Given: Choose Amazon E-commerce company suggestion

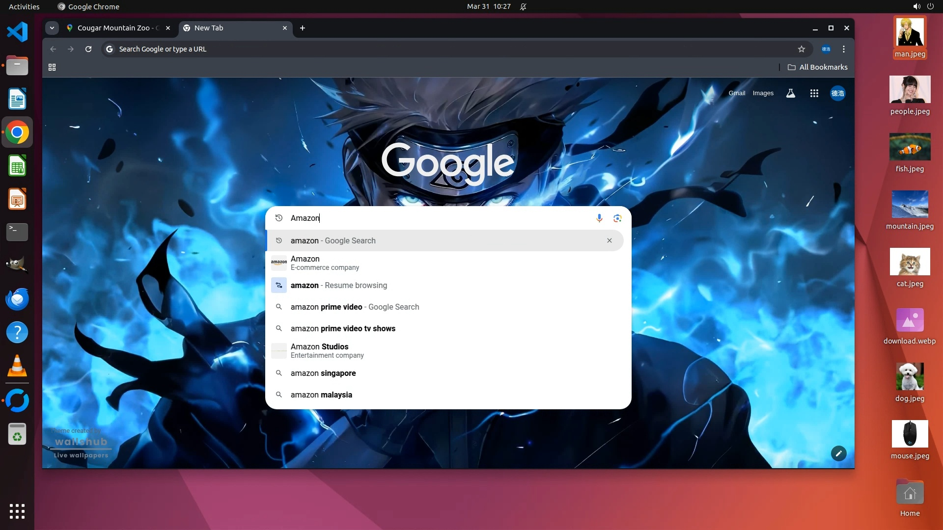Looking at the screenshot, I should [x=324, y=263].
